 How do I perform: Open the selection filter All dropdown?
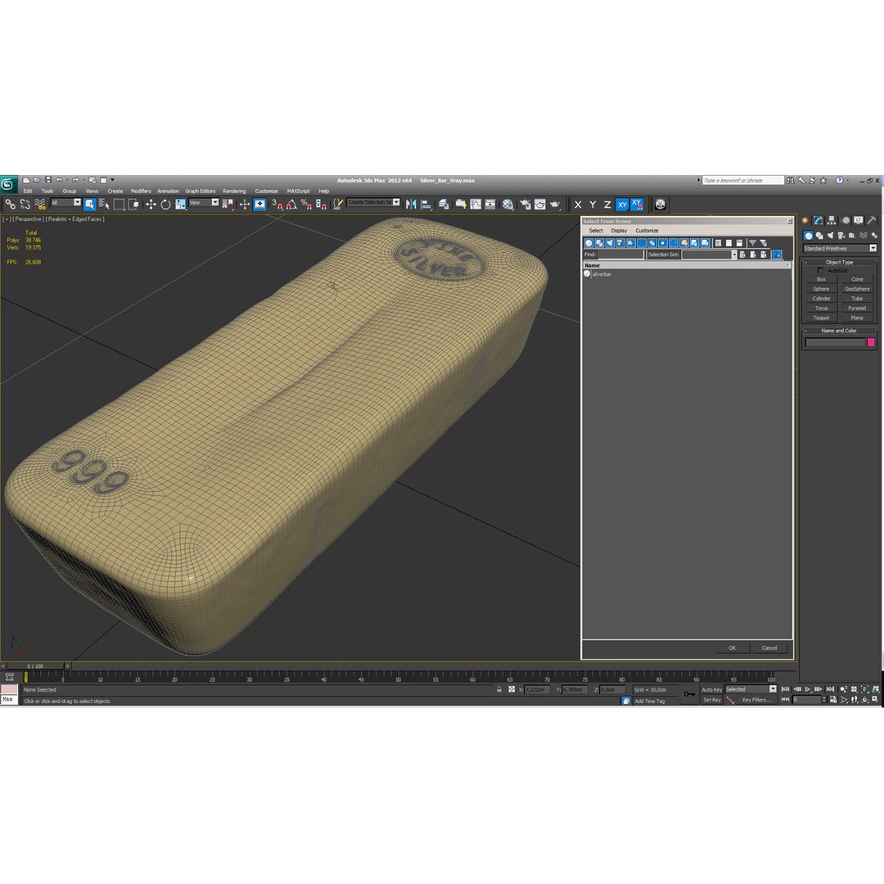tap(65, 202)
